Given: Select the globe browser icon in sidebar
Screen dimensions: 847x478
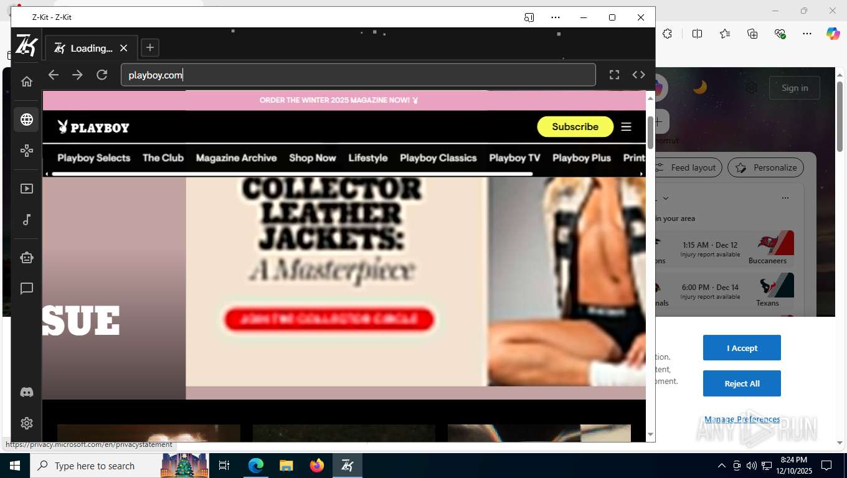Looking at the screenshot, I should click(27, 119).
